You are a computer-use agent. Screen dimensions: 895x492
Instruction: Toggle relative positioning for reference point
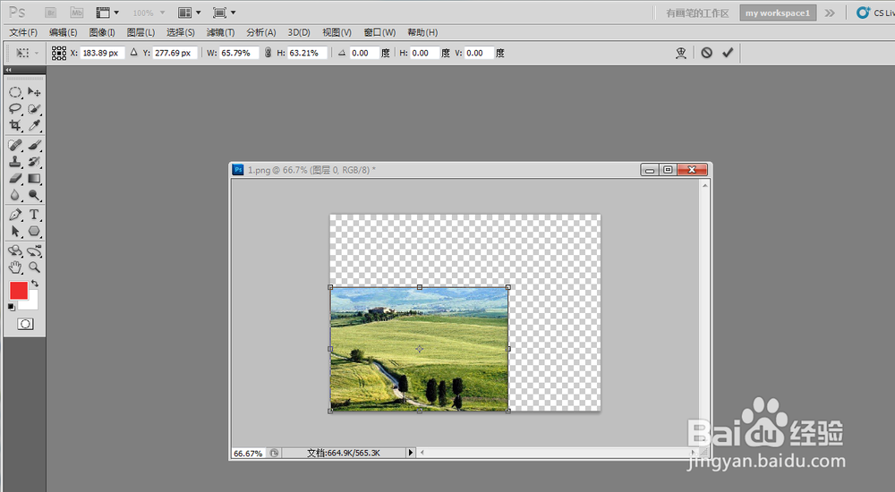click(x=133, y=53)
